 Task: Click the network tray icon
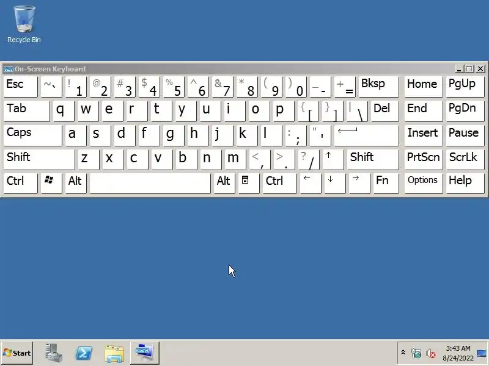pos(416,353)
